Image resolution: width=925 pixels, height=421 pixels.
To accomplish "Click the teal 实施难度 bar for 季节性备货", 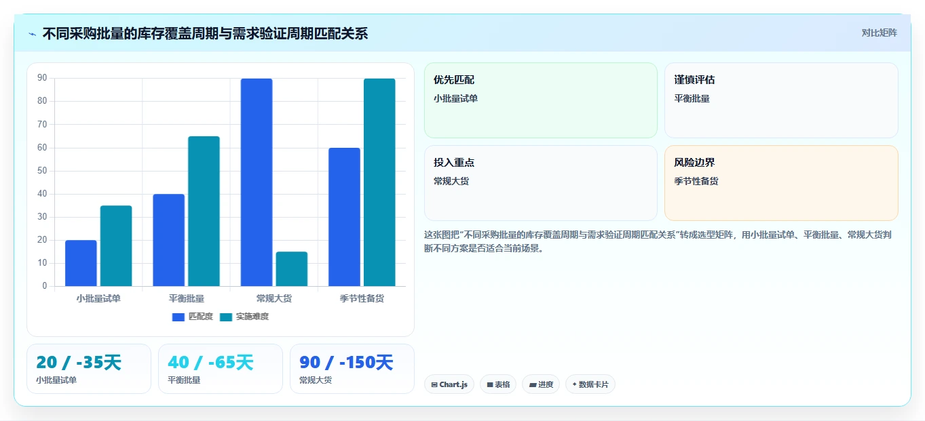I will click(379, 182).
